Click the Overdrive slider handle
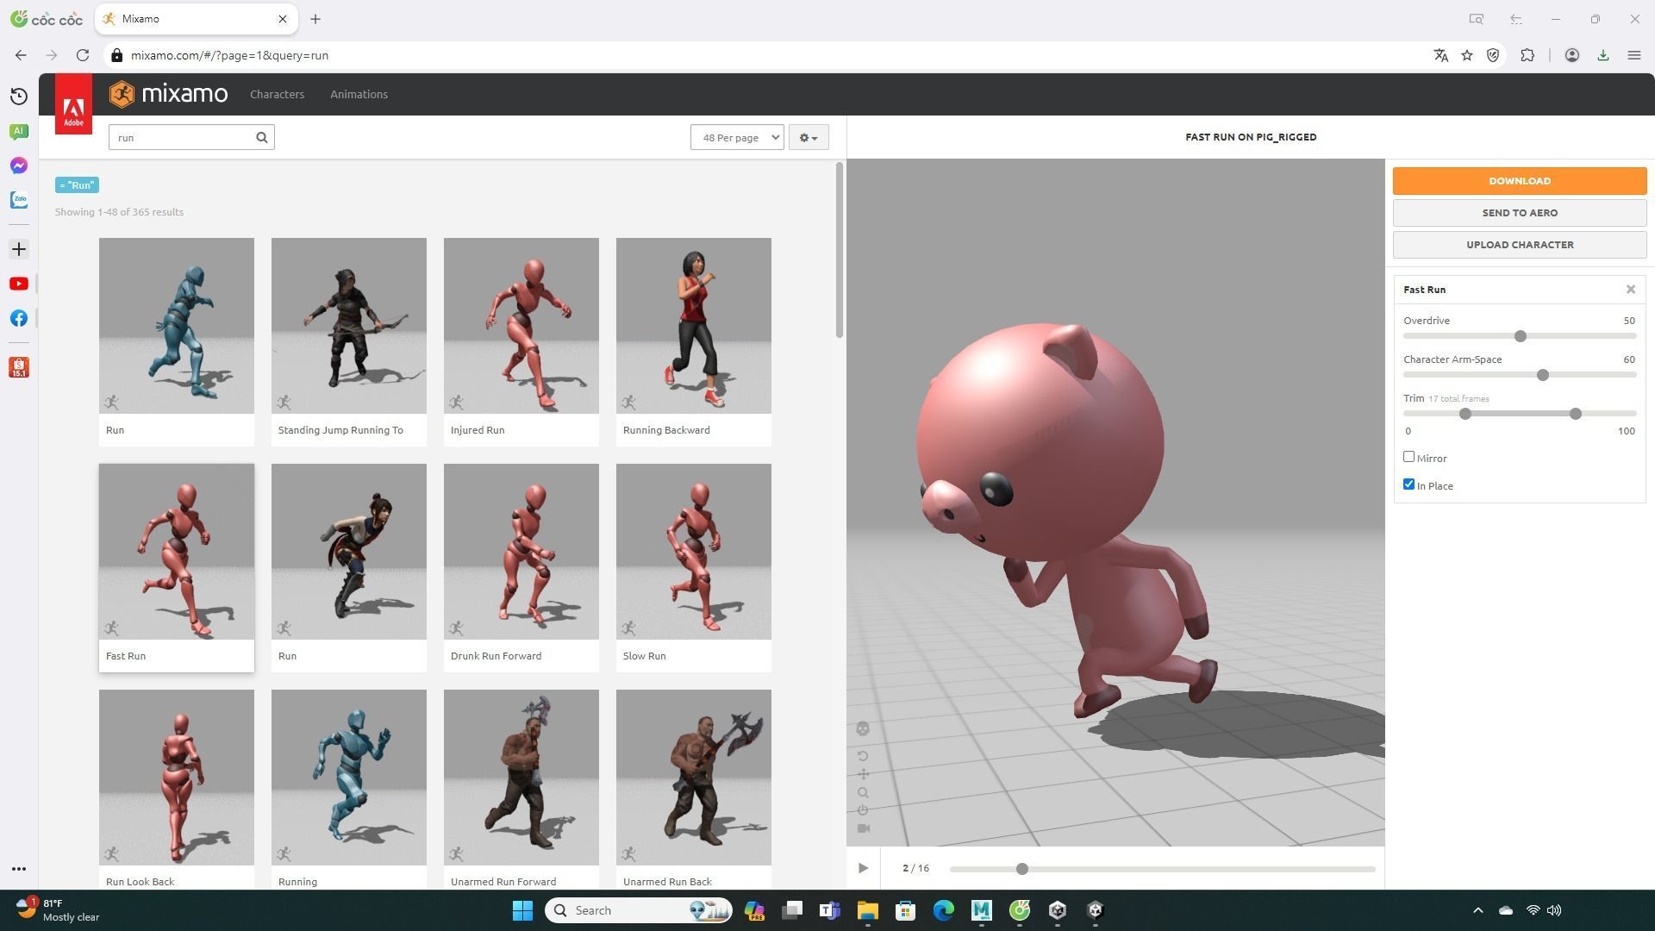The height and width of the screenshot is (931, 1655). click(x=1521, y=336)
